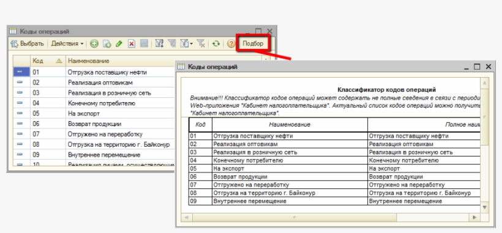Click the grayed save icon in the toolbar

(x=144, y=44)
